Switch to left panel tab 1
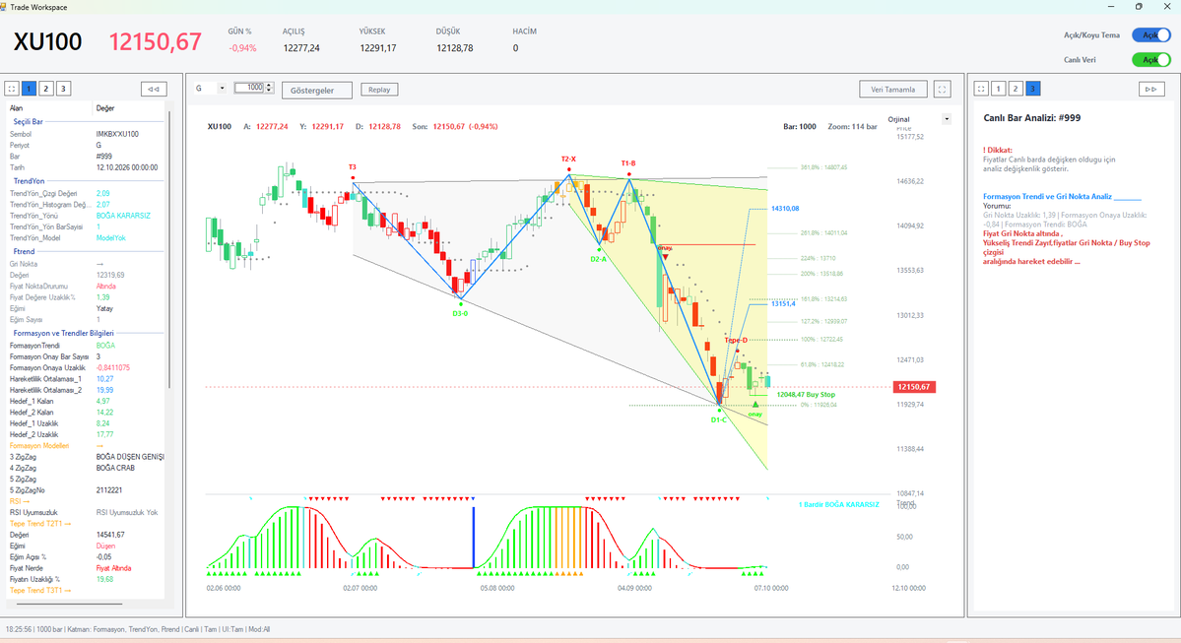Screen dimensions: 1181x643 point(29,89)
